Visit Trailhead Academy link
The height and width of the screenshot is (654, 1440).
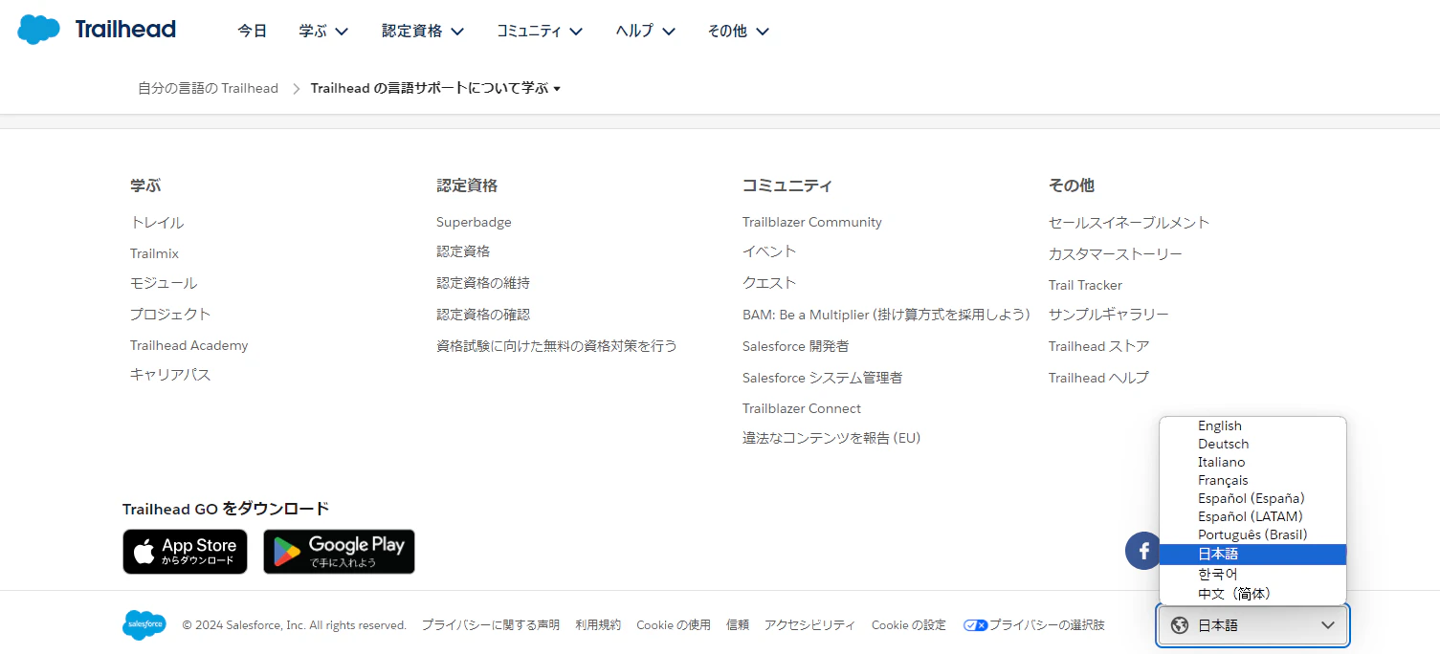(x=188, y=345)
